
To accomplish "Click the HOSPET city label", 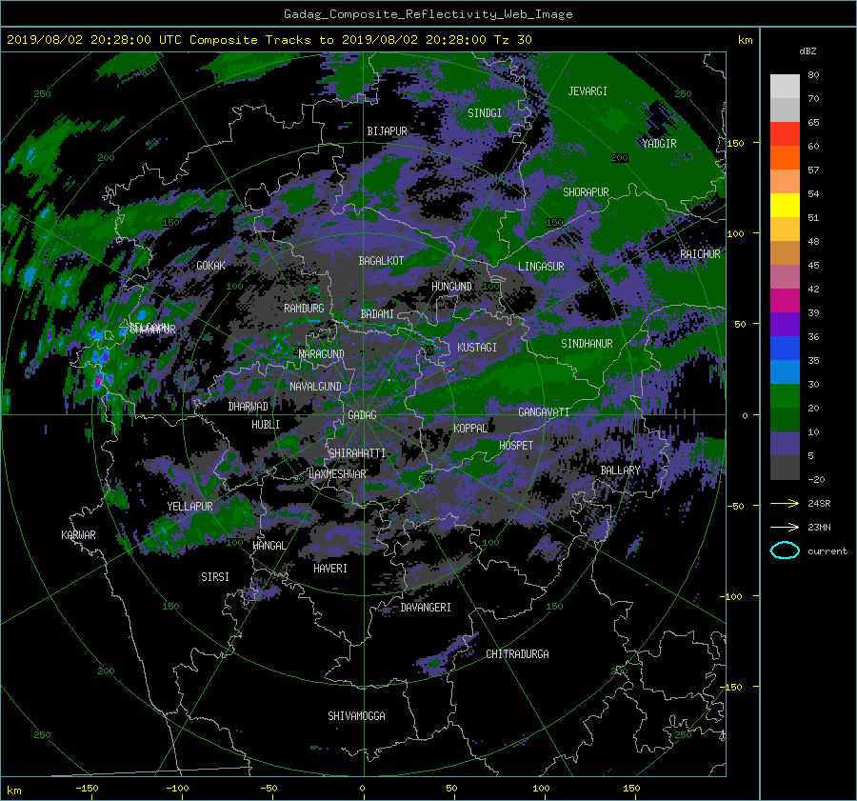I will (516, 446).
